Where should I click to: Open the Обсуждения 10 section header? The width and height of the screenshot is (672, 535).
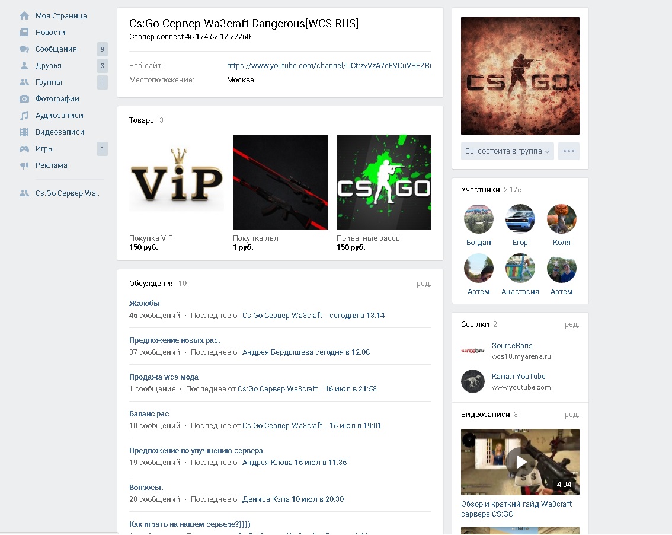click(158, 283)
